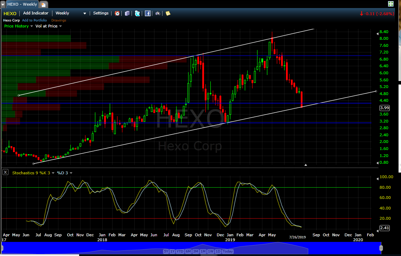This screenshot has height=256, width=401.
Task: Click the small up triangle marker above the date axis
Action: coord(306,165)
